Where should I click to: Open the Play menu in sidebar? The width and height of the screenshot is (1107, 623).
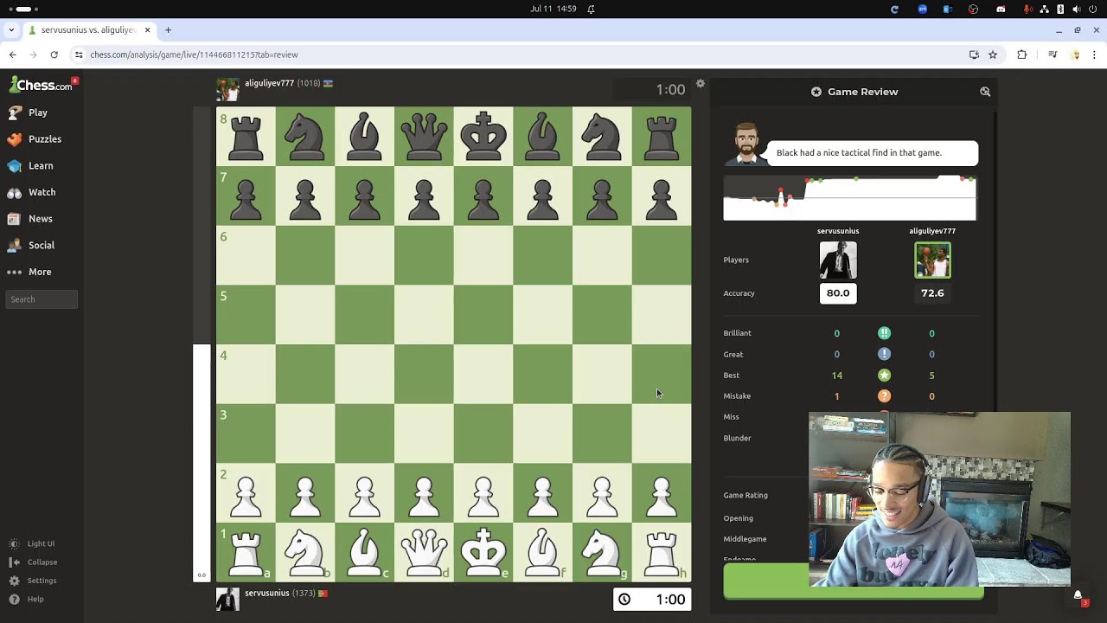(27, 112)
